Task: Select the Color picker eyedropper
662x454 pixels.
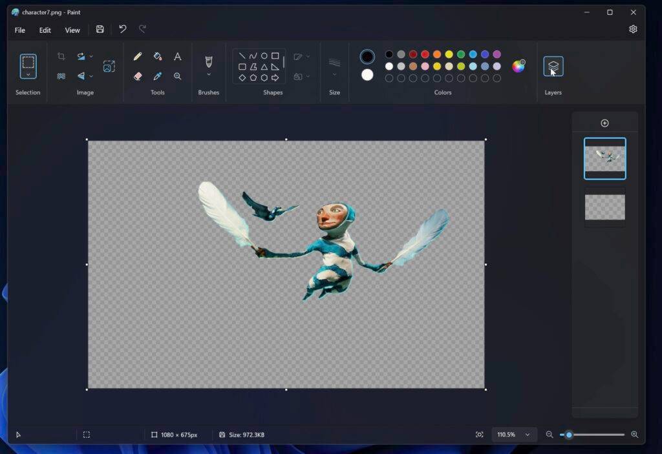Action: click(x=158, y=76)
